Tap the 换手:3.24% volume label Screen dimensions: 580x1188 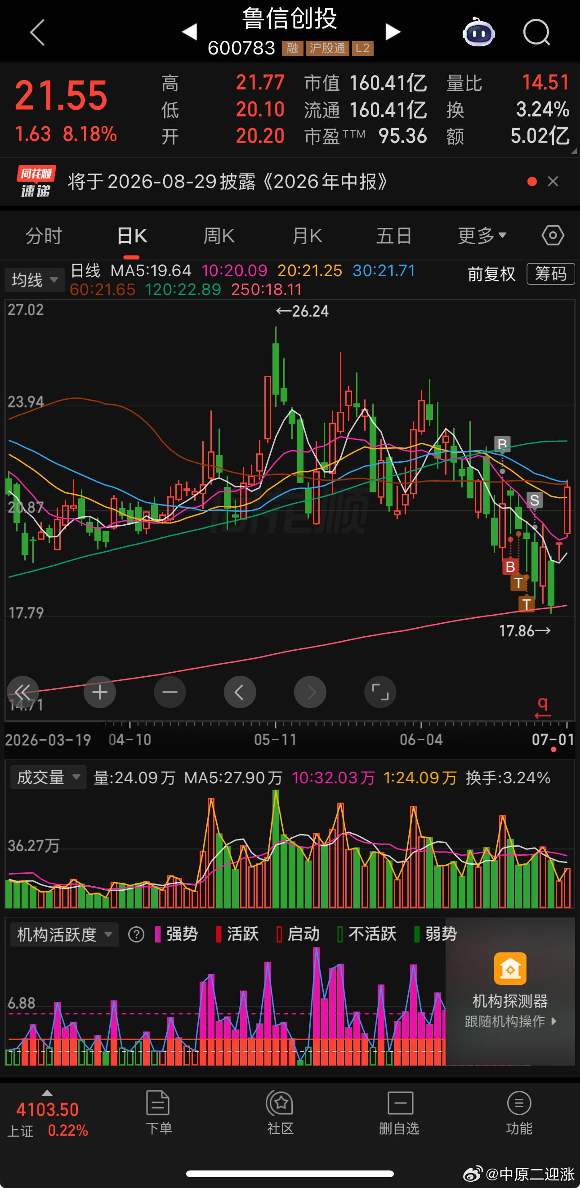pos(508,778)
